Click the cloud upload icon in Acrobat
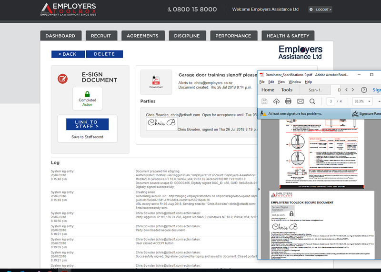This screenshot has width=381, height=272. pos(276,101)
